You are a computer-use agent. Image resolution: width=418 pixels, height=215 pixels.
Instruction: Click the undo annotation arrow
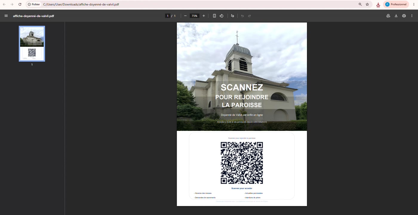point(242,16)
